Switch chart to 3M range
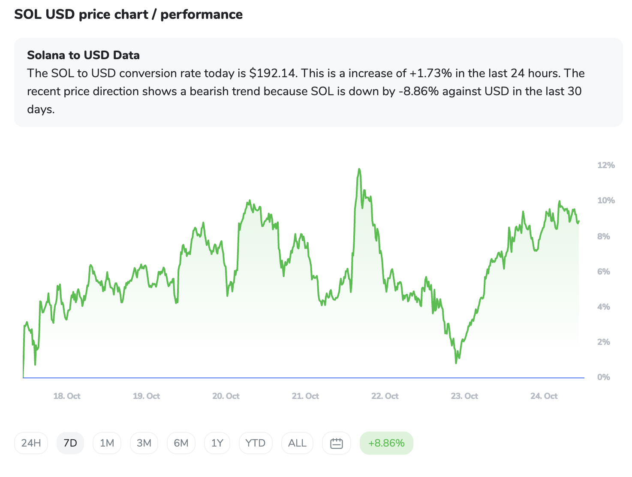632x477 pixels. 144,443
